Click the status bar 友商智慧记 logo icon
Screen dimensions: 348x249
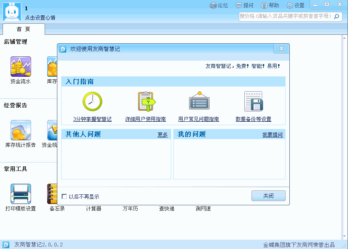coord(6,245)
